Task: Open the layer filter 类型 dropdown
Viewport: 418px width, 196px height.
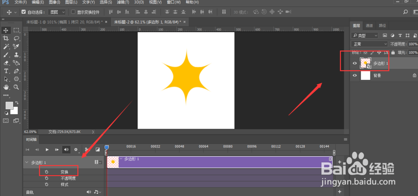Action: point(364,35)
